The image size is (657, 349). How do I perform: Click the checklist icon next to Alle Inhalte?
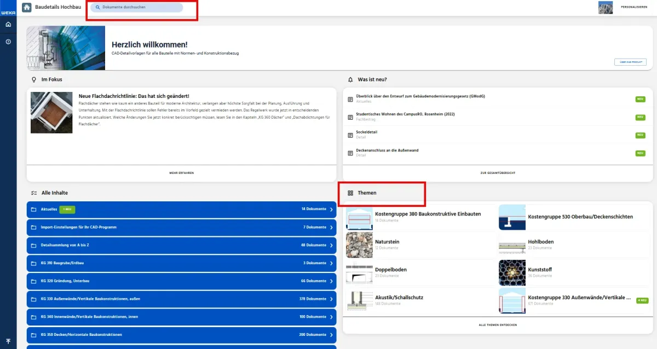(x=34, y=193)
